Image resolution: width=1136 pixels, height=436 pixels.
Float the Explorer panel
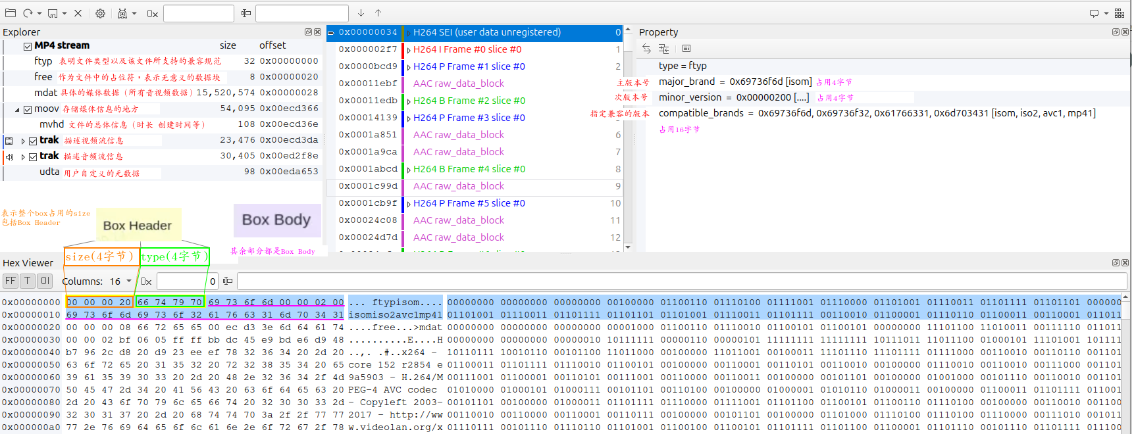point(308,32)
